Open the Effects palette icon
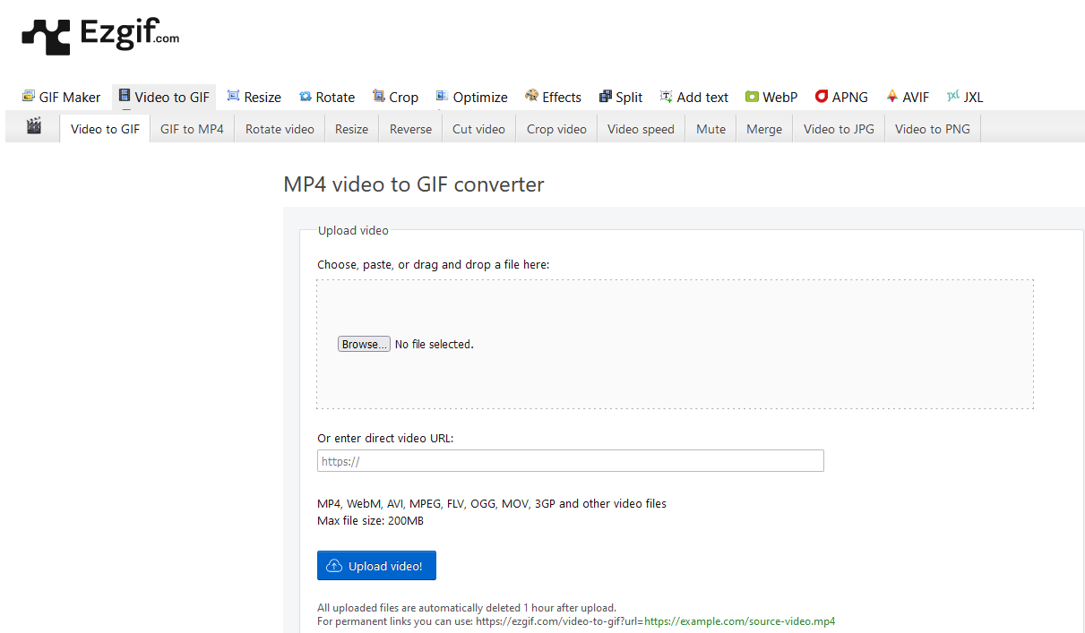Viewport: 1085px width, 633px height. coord(532,97)
